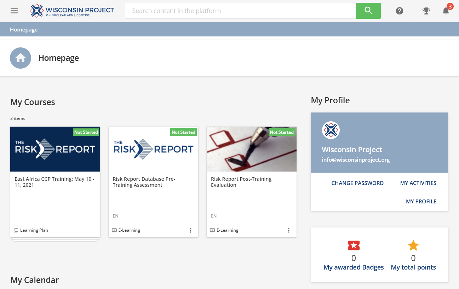Click CHANGE PASSWORD link
Screen dimensions: 459x289
pyautogui.click(x=357, y=183)
